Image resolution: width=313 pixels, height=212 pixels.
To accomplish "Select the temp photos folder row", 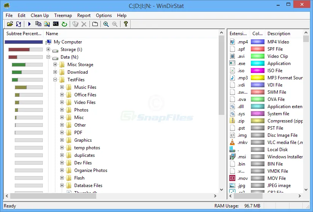I will [x=87, y=148].
